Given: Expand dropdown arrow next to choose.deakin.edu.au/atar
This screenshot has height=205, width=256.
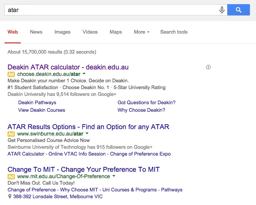Looking at the screenshot, I should tap(84, 74).
